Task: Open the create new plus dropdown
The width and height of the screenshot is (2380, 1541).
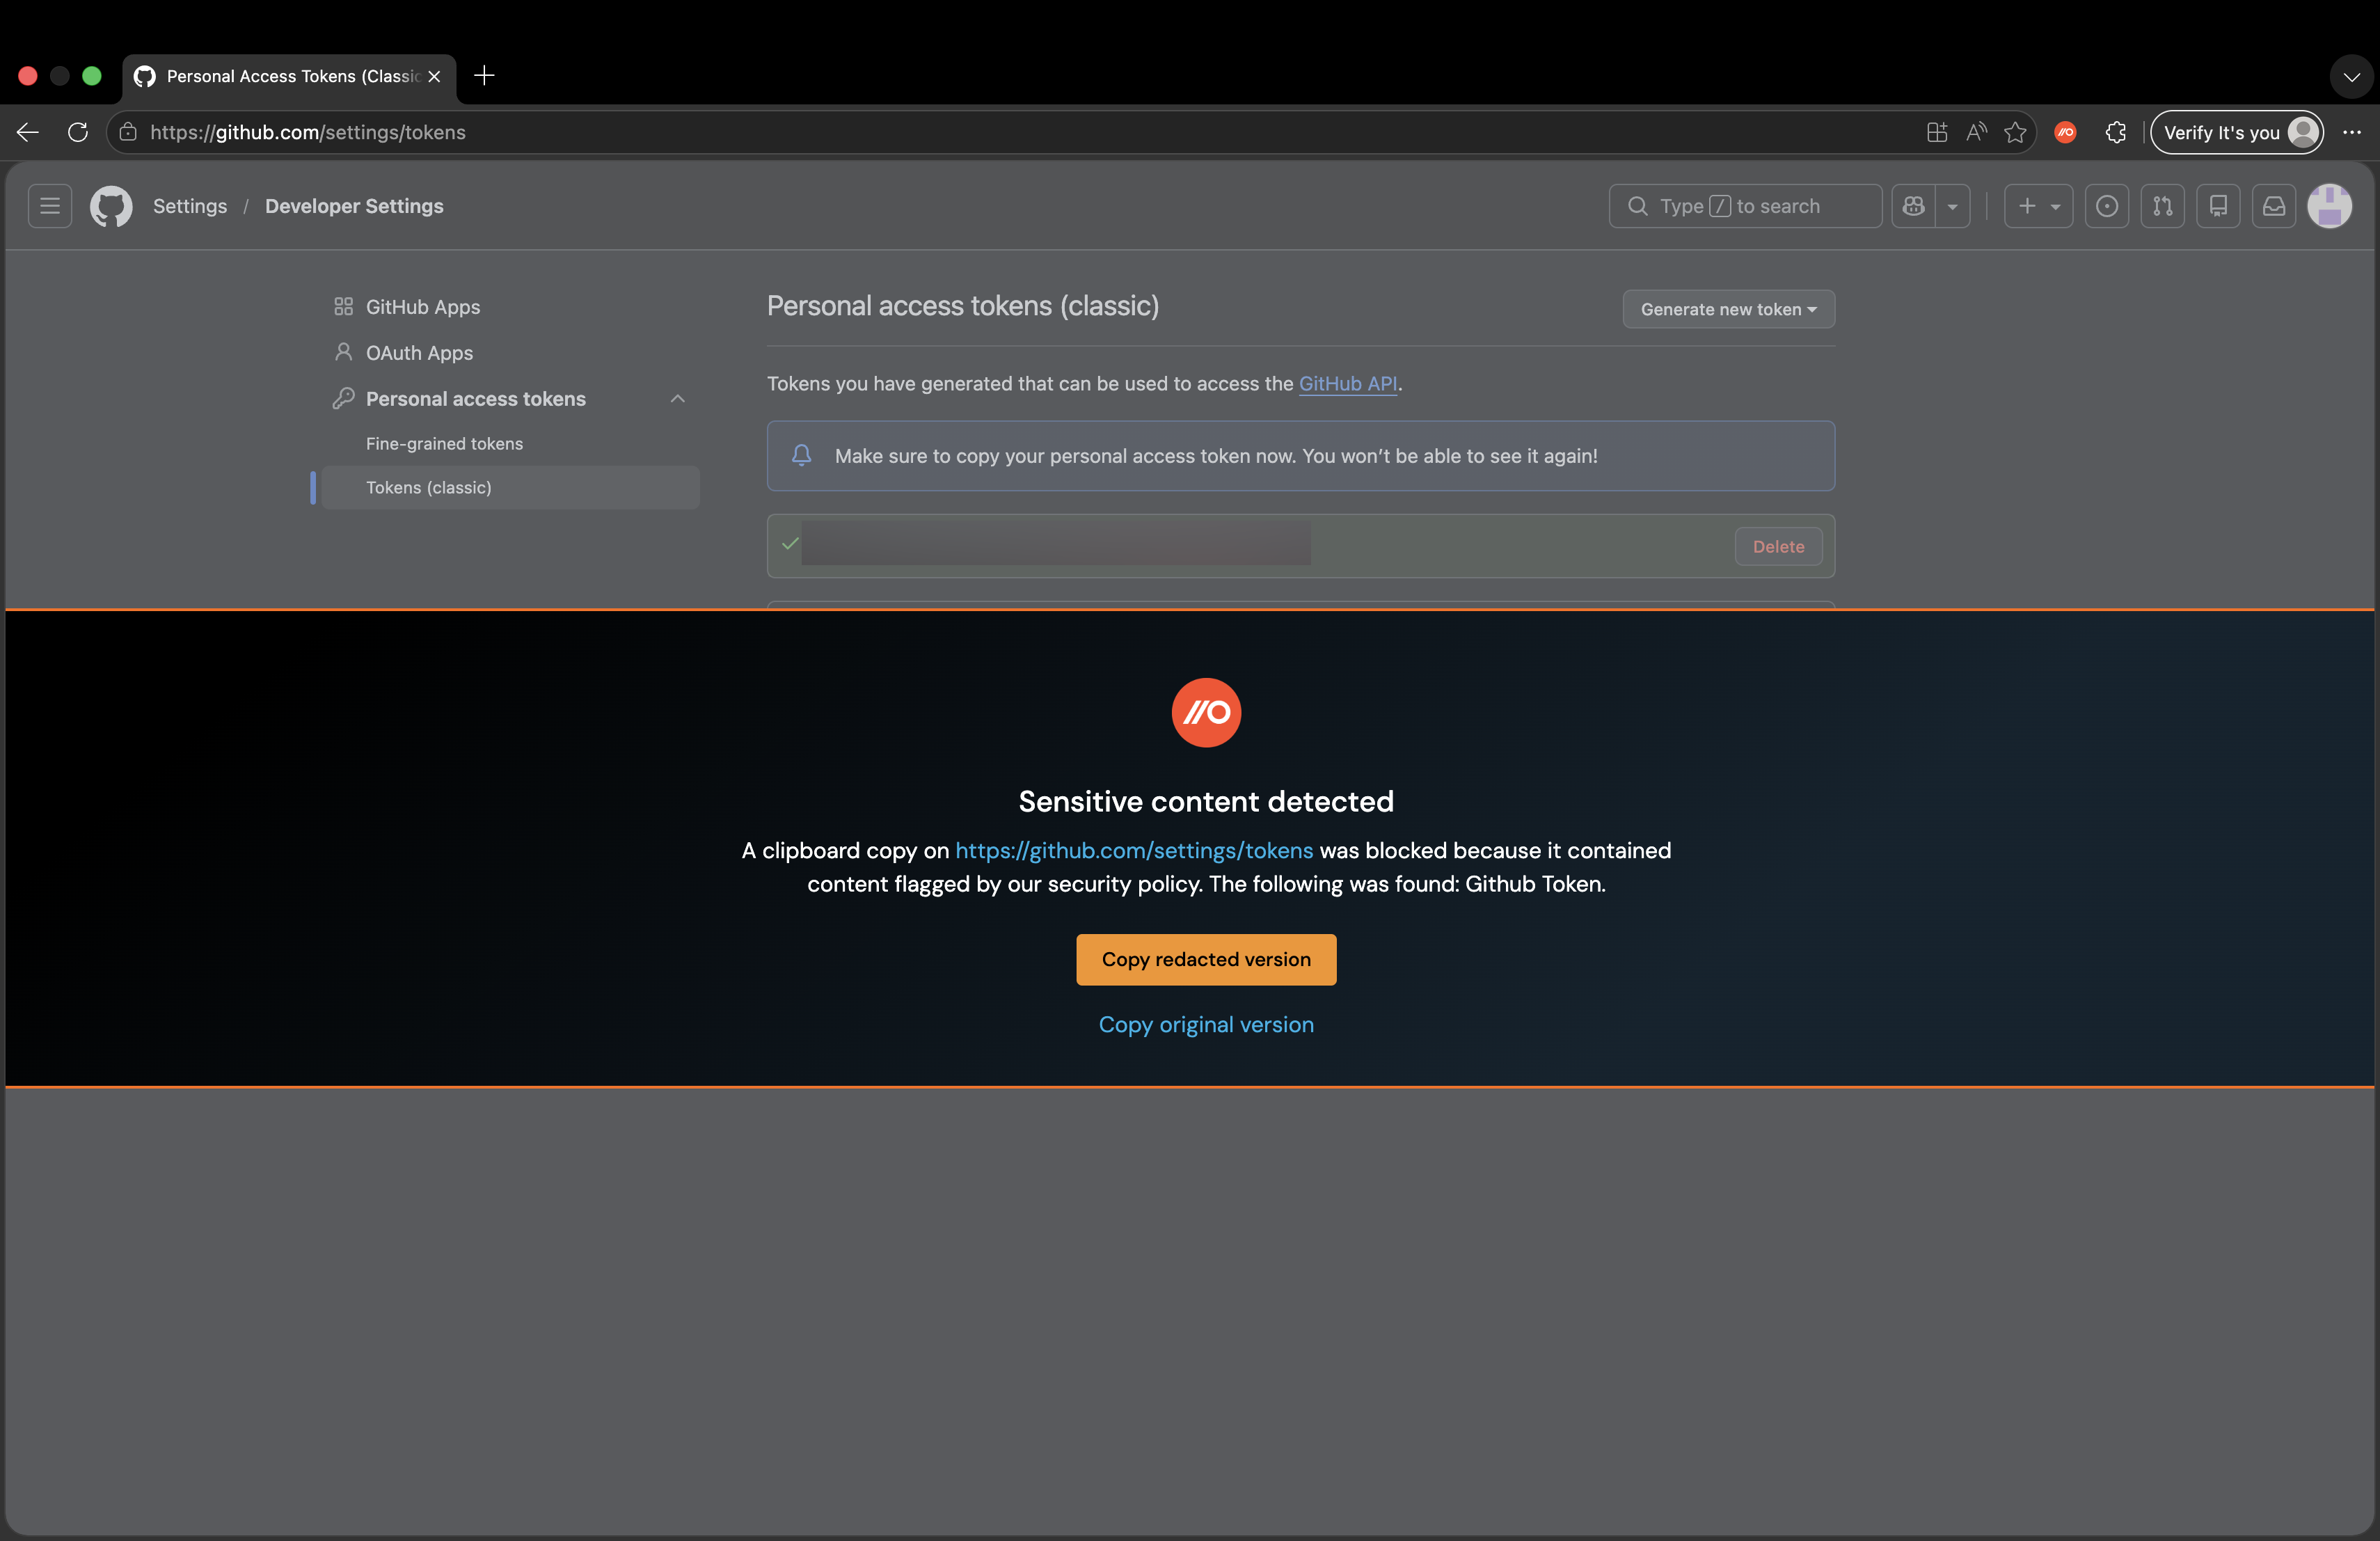Action: click(x=2038, y=206)
